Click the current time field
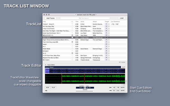 (x=80, y=88)
